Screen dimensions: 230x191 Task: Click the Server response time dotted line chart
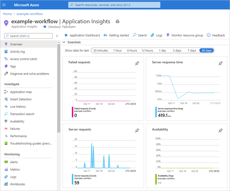click(x=189, y=87)
